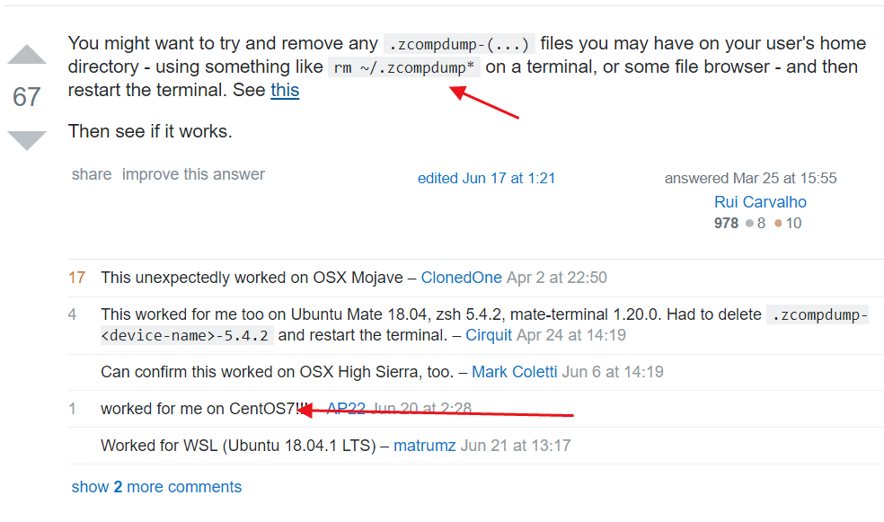The image size is (884, 522).
Task: Click the 978 reputation score
Action: 726,223
